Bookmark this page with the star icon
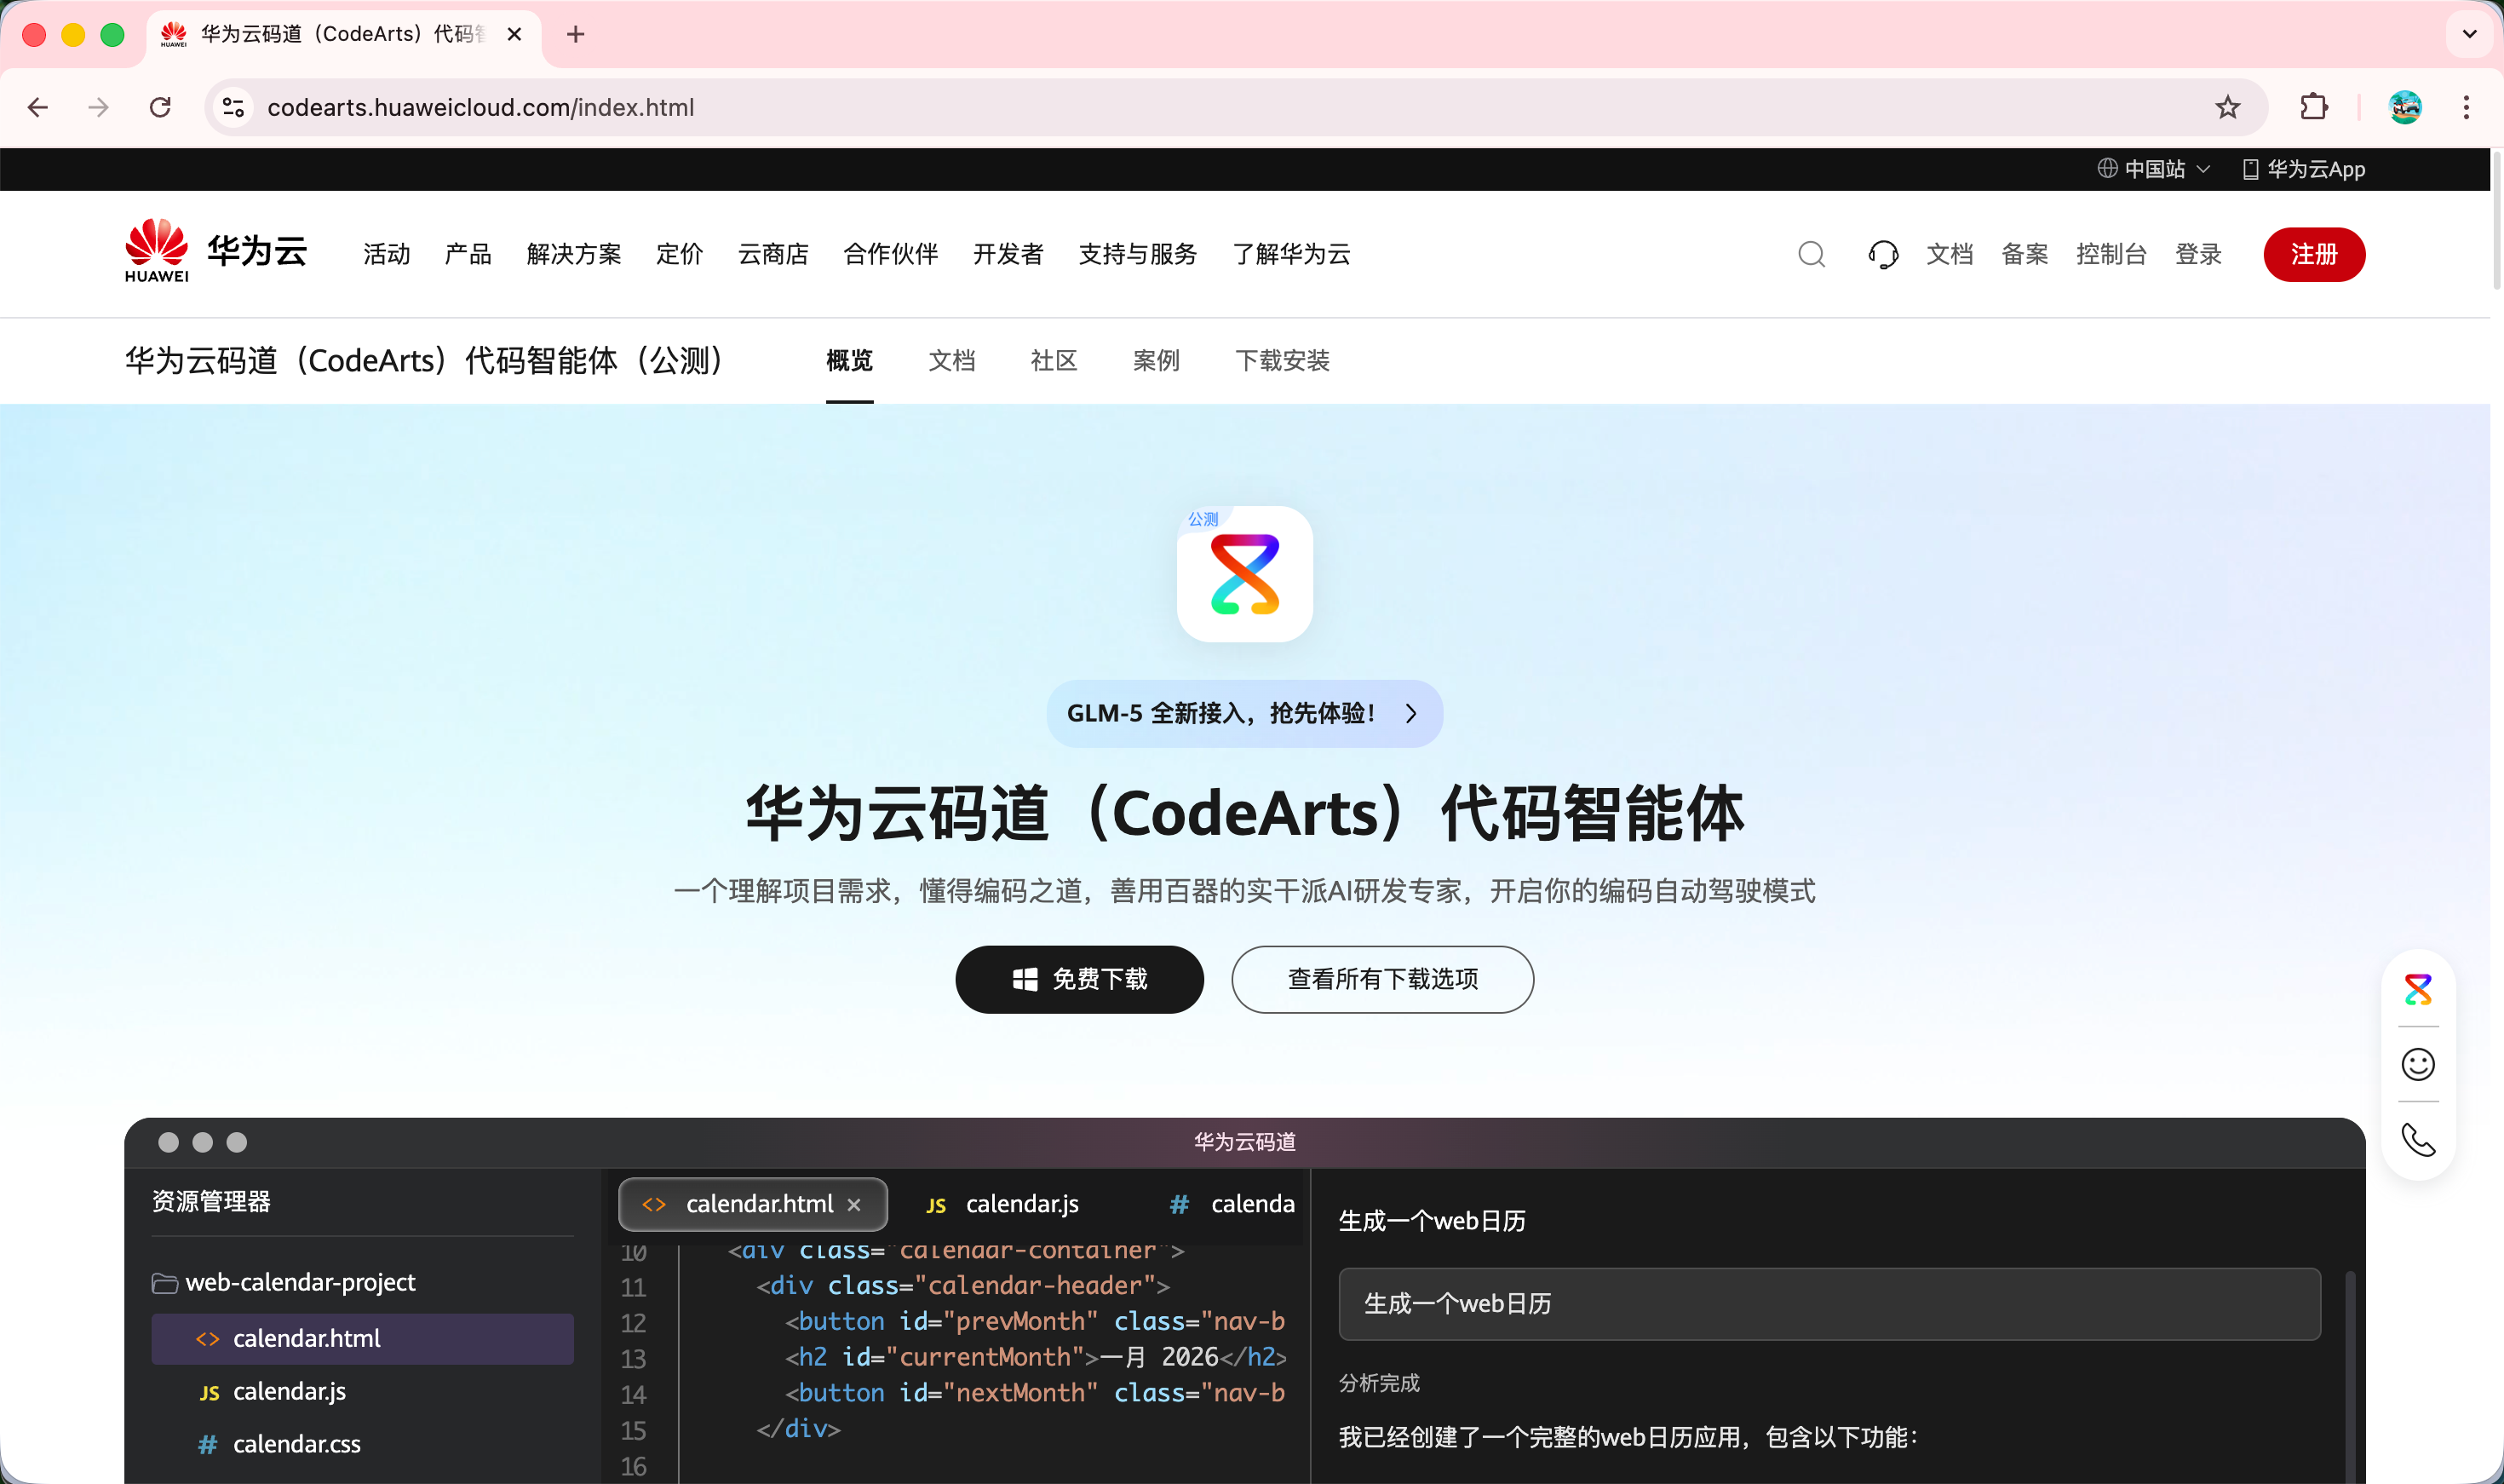Image resolution: width=2504 pixels, height=1484 pixels. pos(2227,107)
